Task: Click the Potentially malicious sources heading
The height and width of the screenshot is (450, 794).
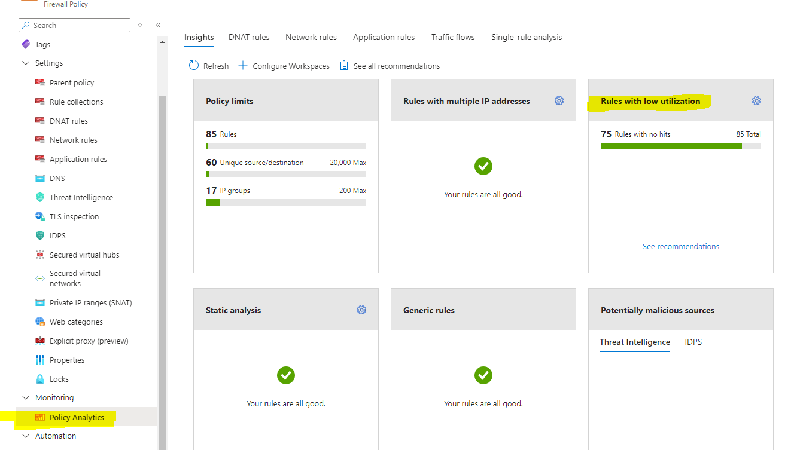Action: (658, 310)
